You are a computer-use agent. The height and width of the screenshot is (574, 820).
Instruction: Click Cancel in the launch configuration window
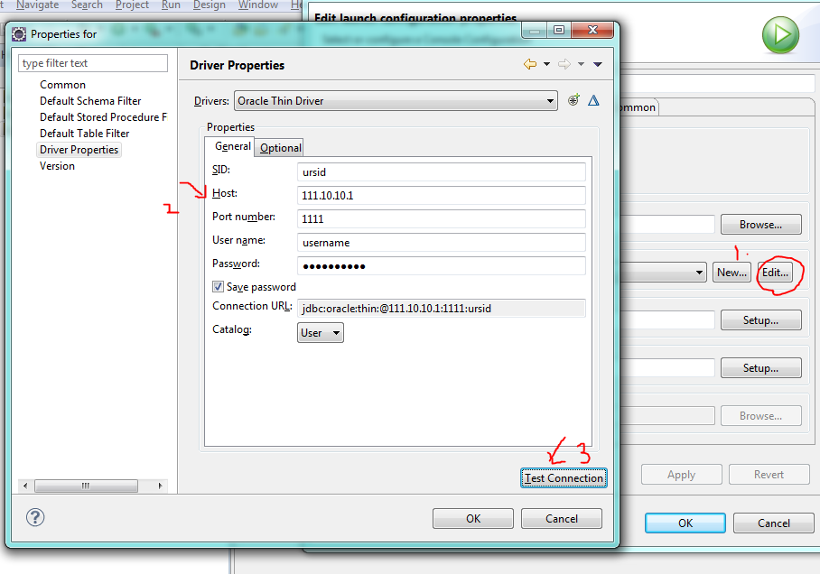(x=773, y=523)
